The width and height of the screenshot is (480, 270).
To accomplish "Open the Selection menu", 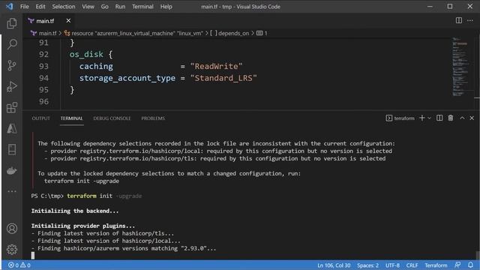I will [x=63, y=7].
